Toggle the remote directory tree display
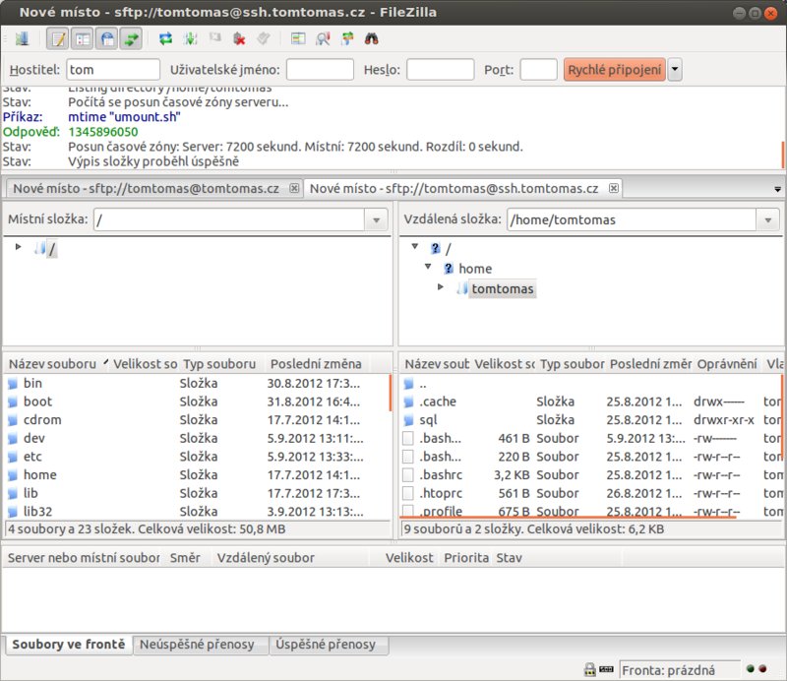The height and width of the screenshot is (681, 787). tap(107, 38)
